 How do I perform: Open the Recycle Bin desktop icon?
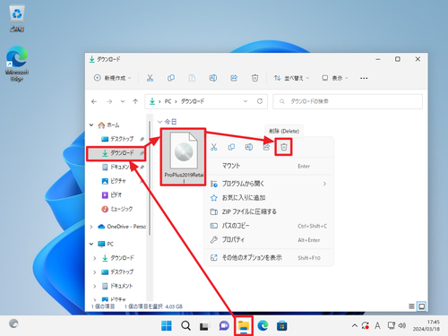(17, 19)
